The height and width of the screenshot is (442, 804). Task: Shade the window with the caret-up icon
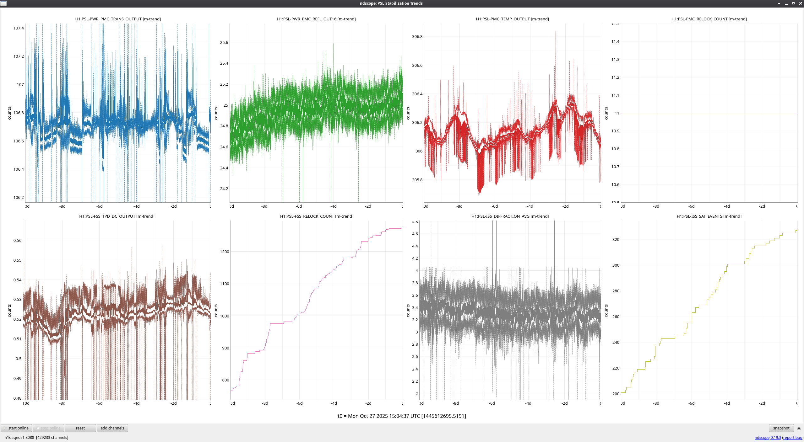pos(779,3)
